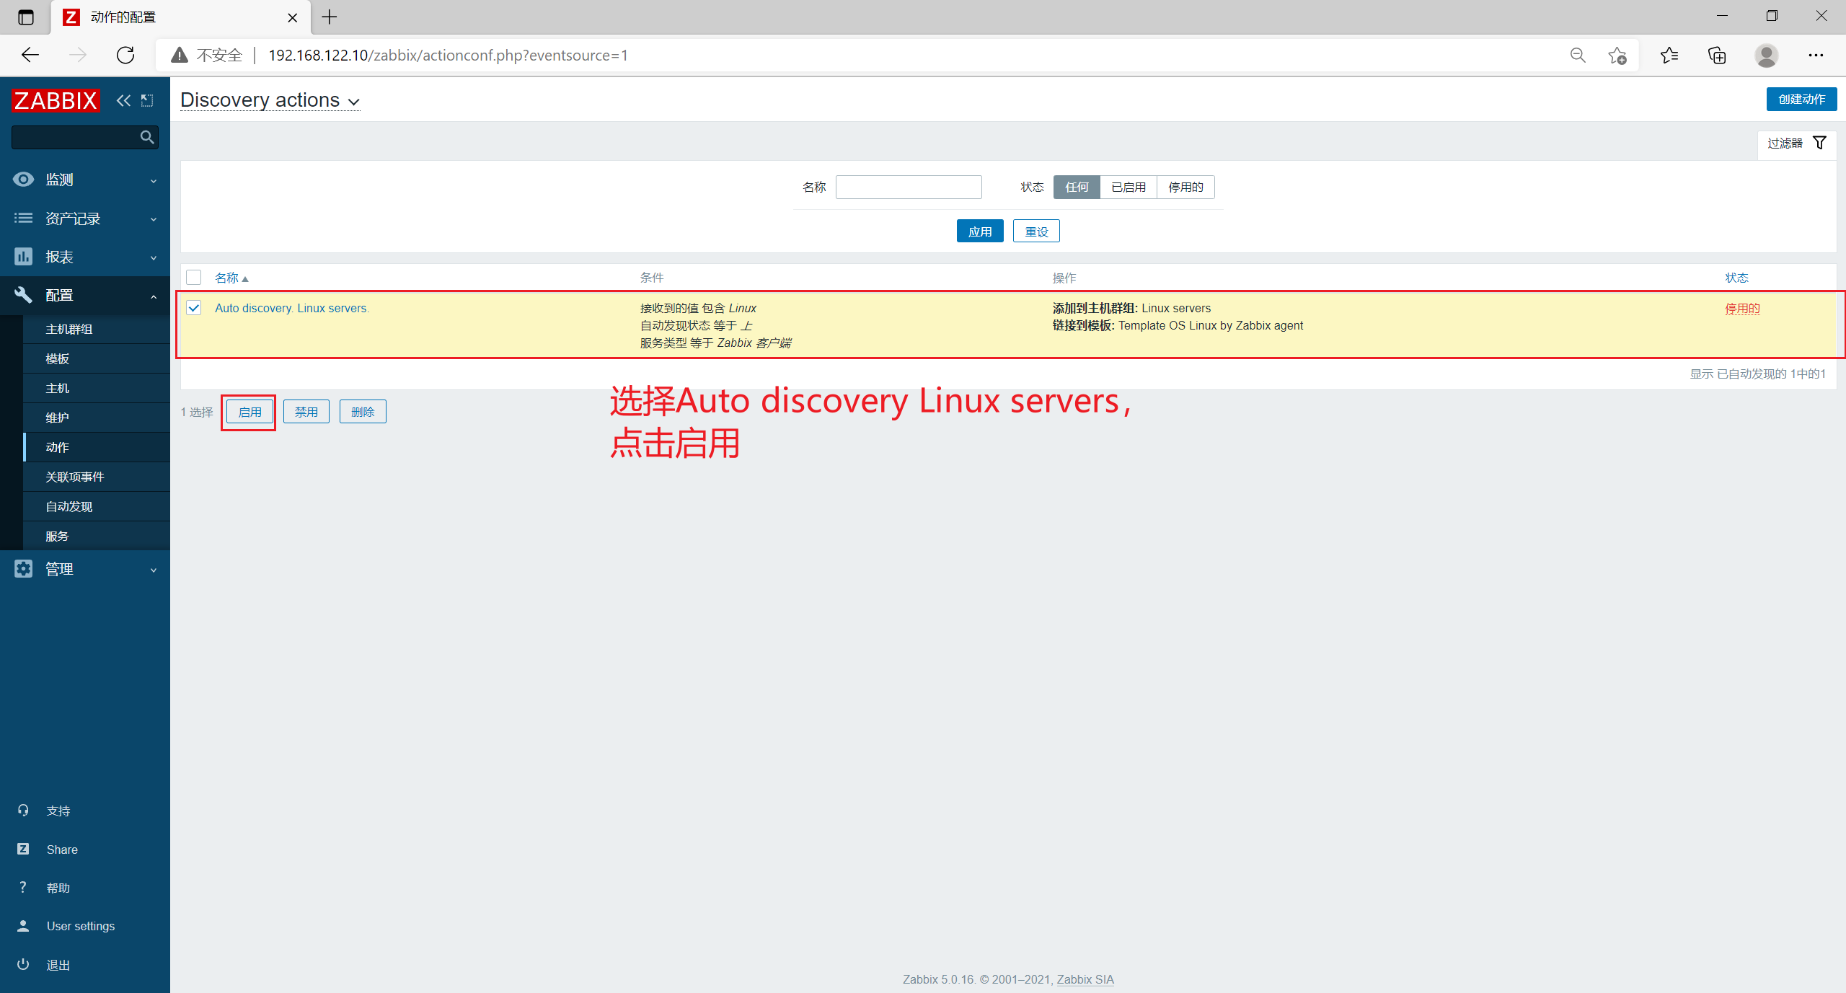The width and height of the screenshot is (1846, 993).
Task: Expand the 监测 menu section
Action: [x=154, y=180]
